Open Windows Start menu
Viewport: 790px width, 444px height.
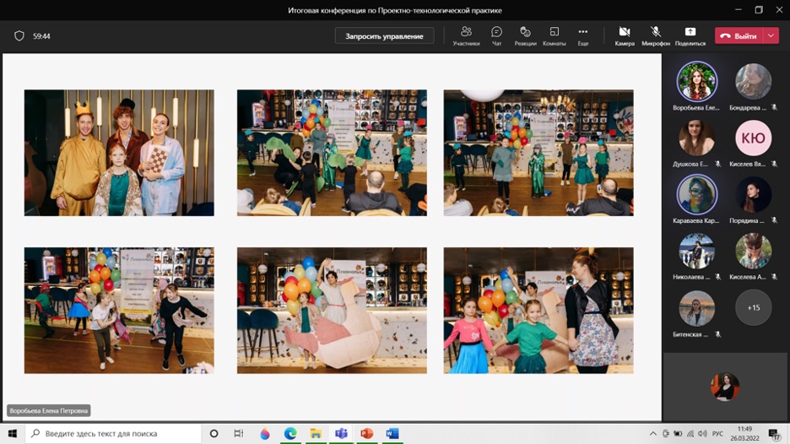click(13, 433)
